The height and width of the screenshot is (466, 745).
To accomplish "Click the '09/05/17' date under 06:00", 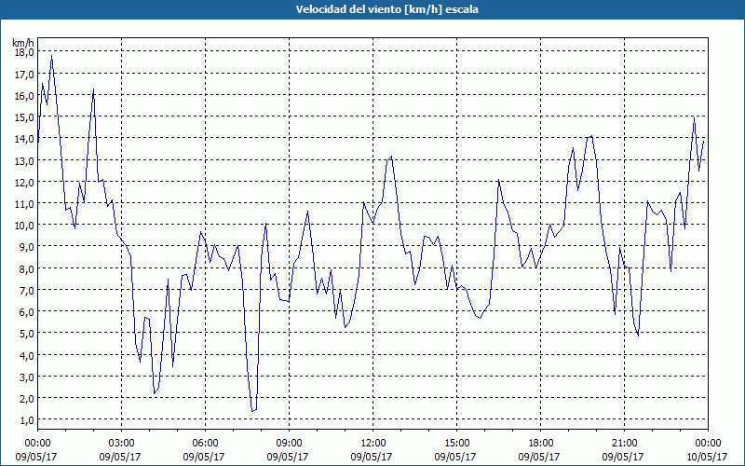I will tap(204, 457).
